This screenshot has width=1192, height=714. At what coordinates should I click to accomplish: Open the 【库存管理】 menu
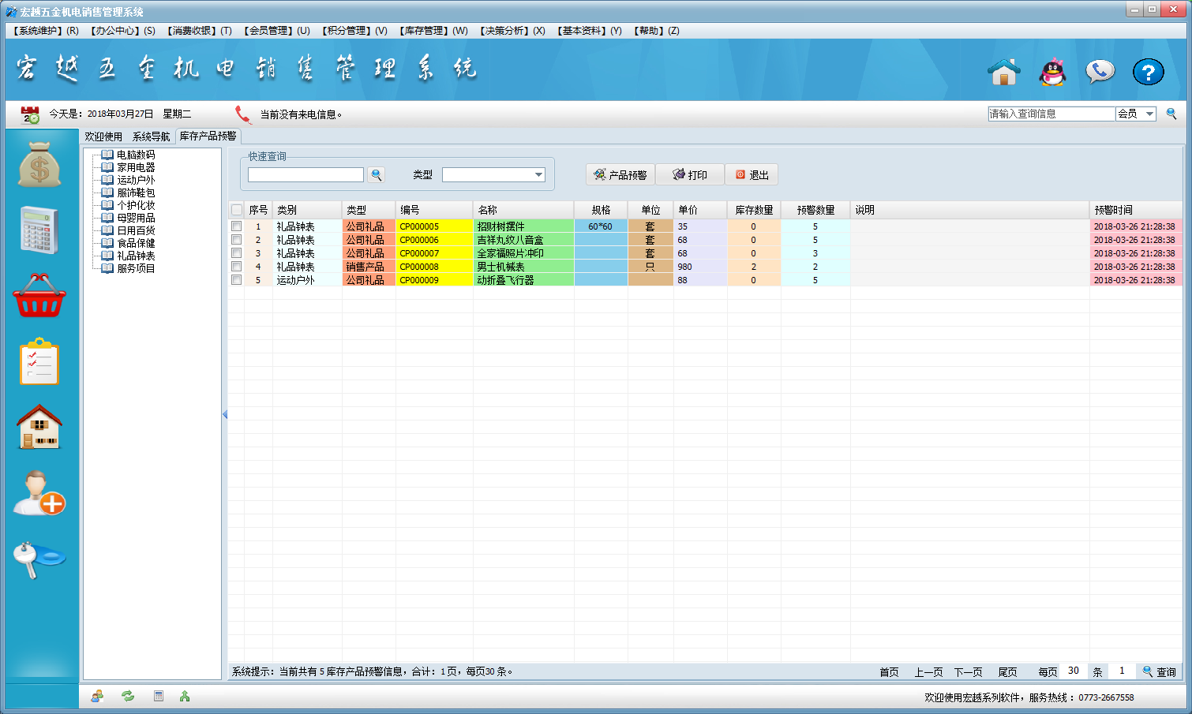point(433,31)
